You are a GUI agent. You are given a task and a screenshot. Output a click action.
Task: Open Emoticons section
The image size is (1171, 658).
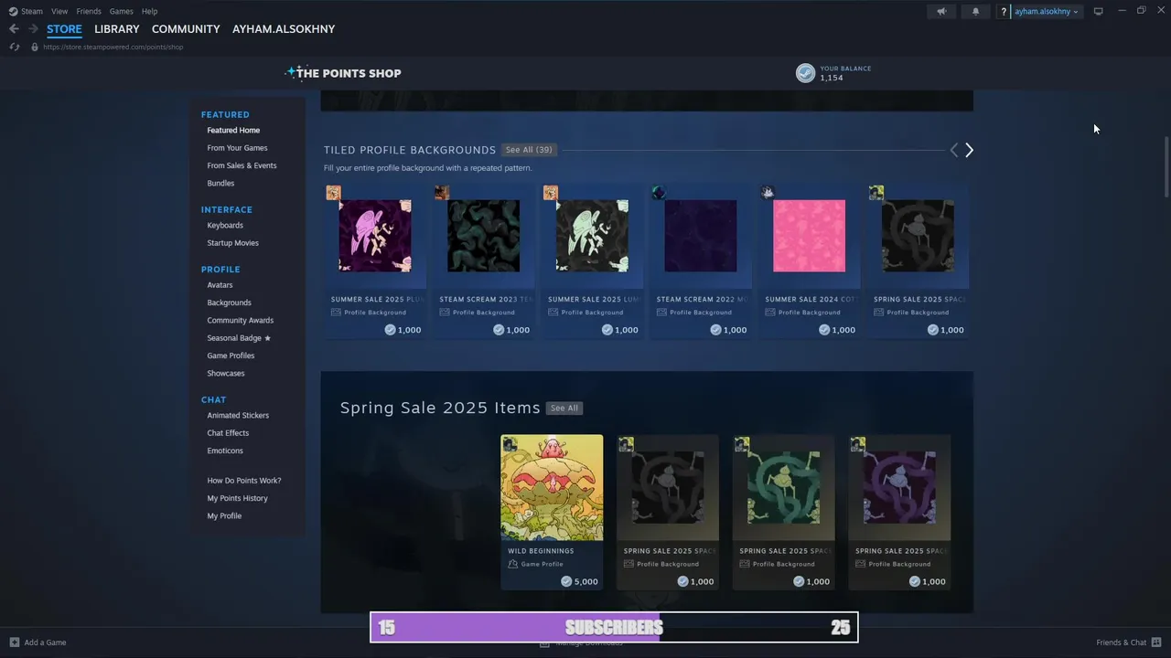pos(225,451)
